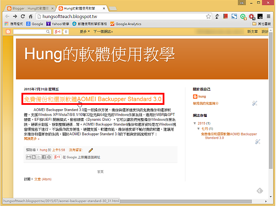The height and width of the screenshot is (208, 276).
Task: Open the AOMEI Backupper Standard 3.0 post title
Action: pyautogui.click(x=93, y=99)
